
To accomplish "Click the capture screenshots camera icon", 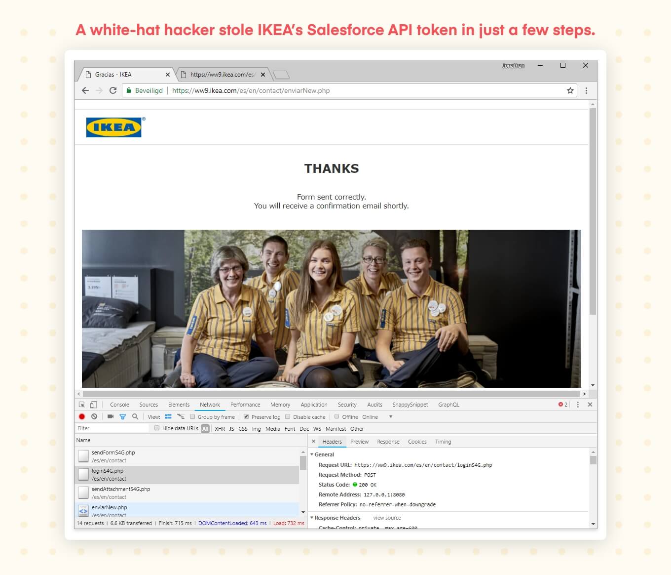I will [x=111, y=416].
